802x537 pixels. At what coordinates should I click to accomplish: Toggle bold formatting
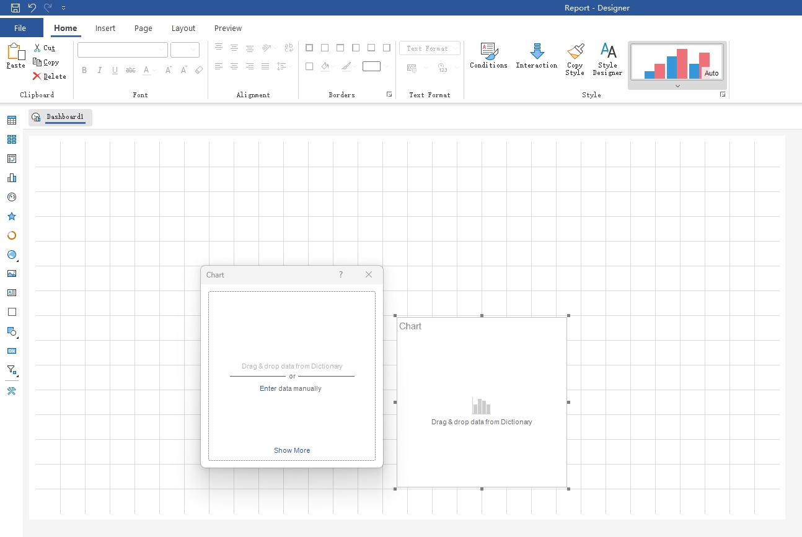[x=84, y=70]
